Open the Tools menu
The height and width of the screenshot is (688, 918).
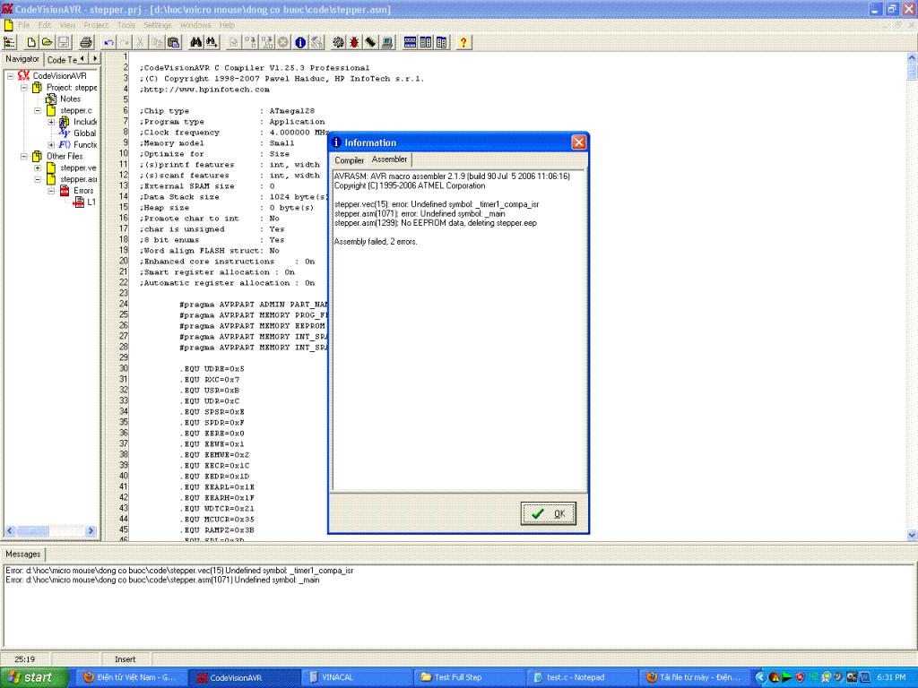(x=126, y=25)
